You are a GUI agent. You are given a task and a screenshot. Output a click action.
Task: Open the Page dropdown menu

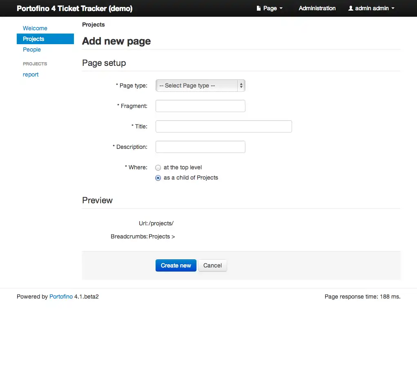(270, 8)
